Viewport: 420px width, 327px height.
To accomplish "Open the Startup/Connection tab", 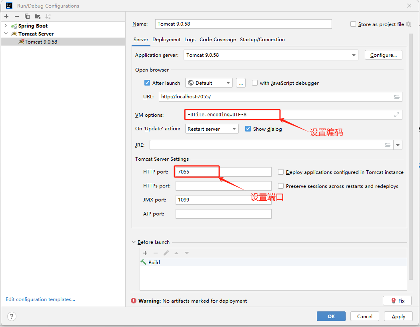I will [x=262, y=40].
